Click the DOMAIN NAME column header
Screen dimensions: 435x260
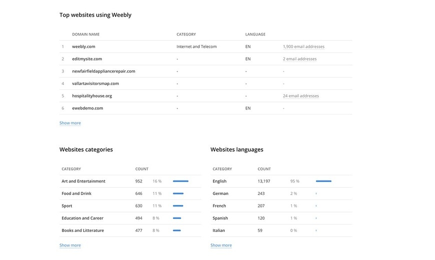pos(86,34)
